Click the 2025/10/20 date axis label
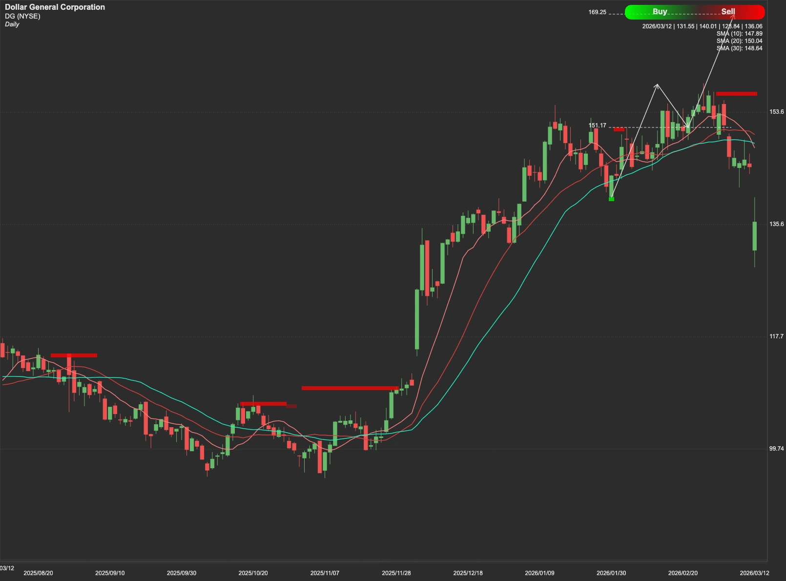Viewport: 786px width, 581px height. click(253, 573)
